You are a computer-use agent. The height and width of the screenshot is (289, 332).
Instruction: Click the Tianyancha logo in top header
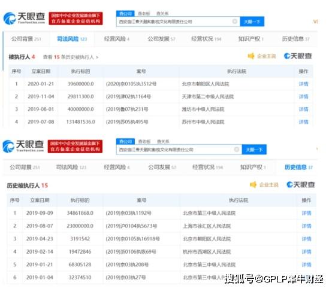pos(24,18)
